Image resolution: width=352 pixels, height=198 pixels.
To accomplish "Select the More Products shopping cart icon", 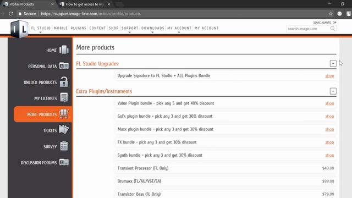I will click(64, 114).
